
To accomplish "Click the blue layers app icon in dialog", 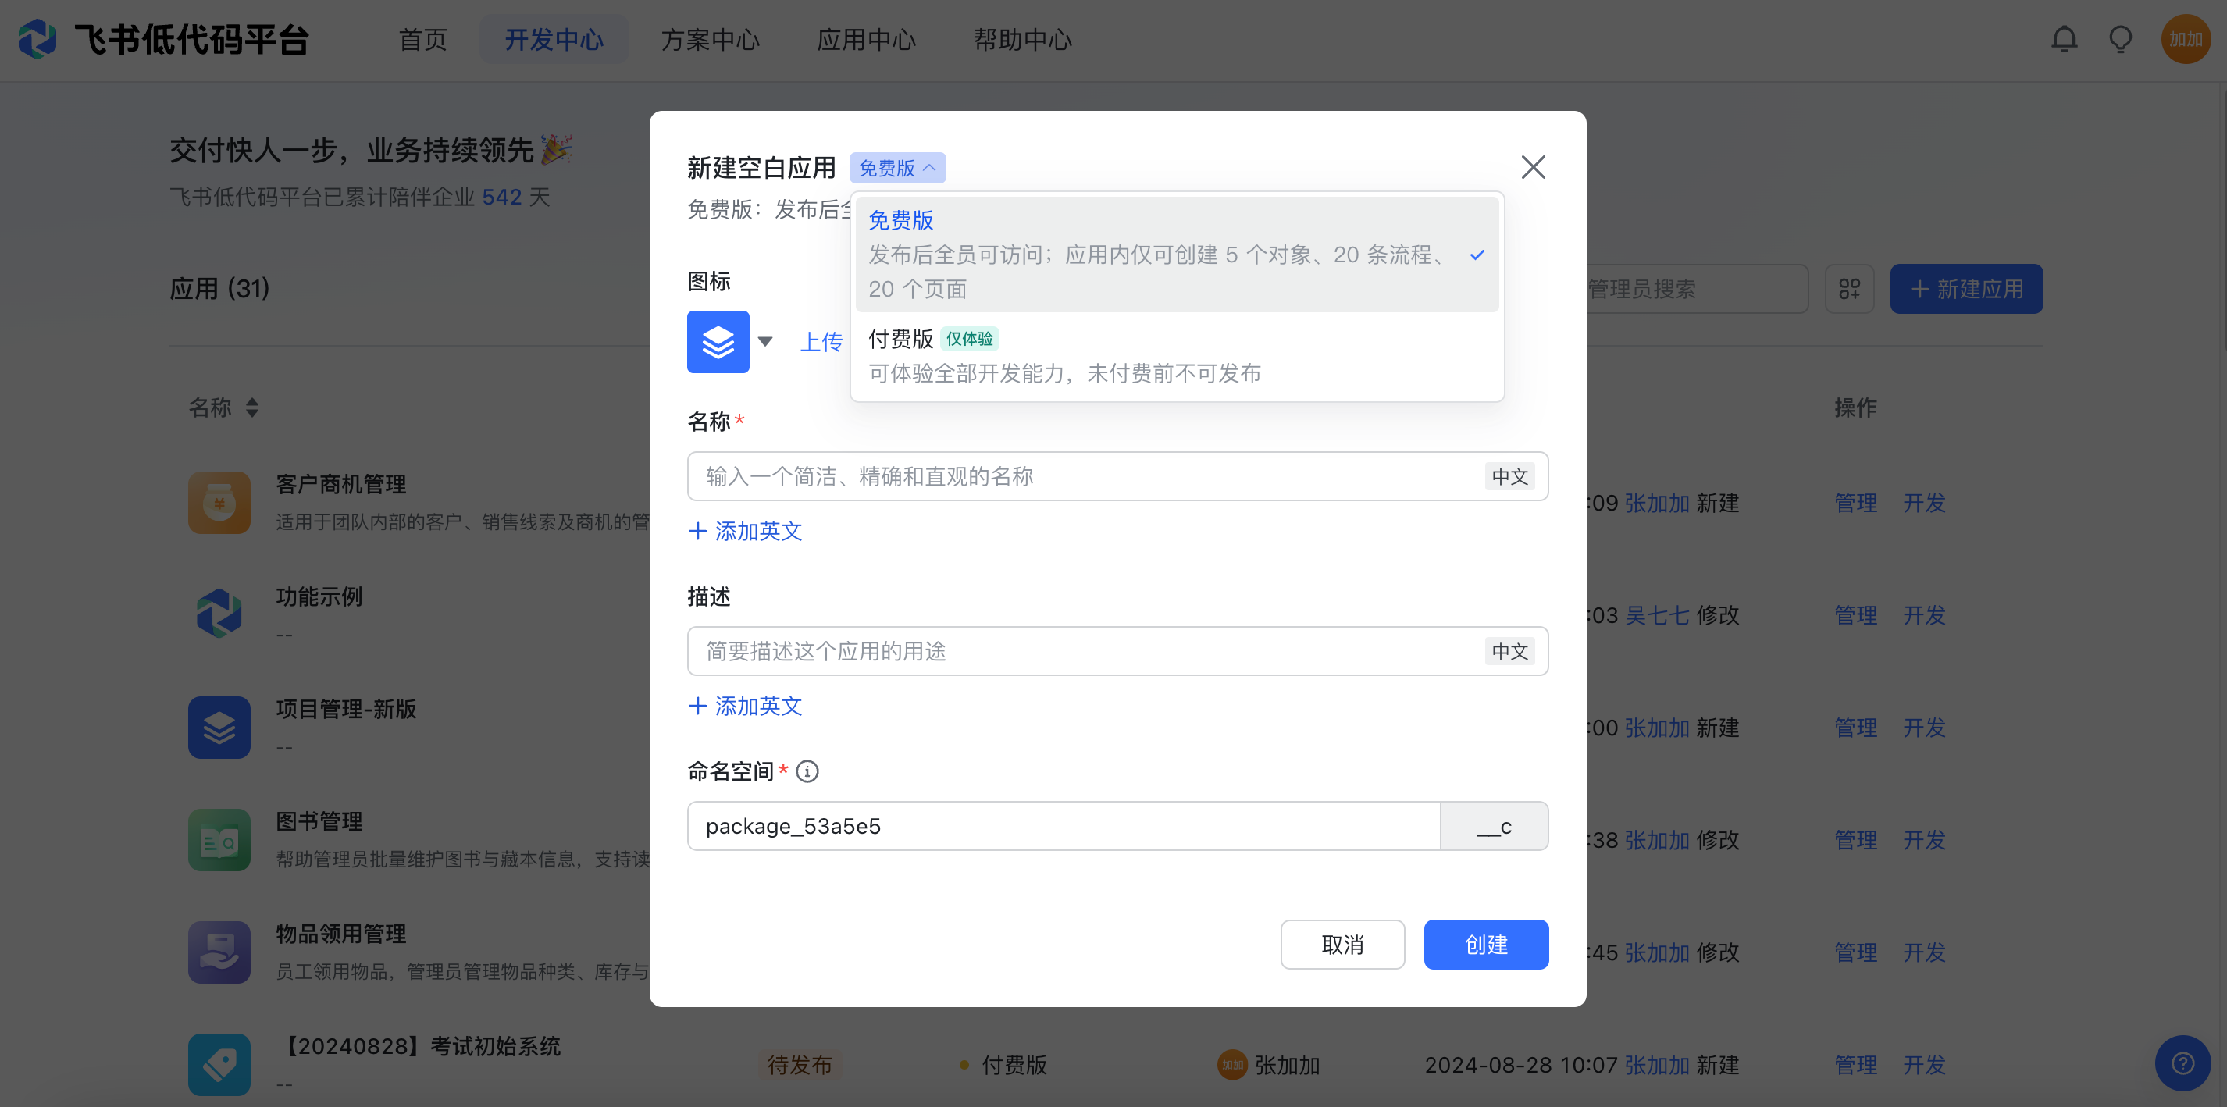I will click(718, 341).
